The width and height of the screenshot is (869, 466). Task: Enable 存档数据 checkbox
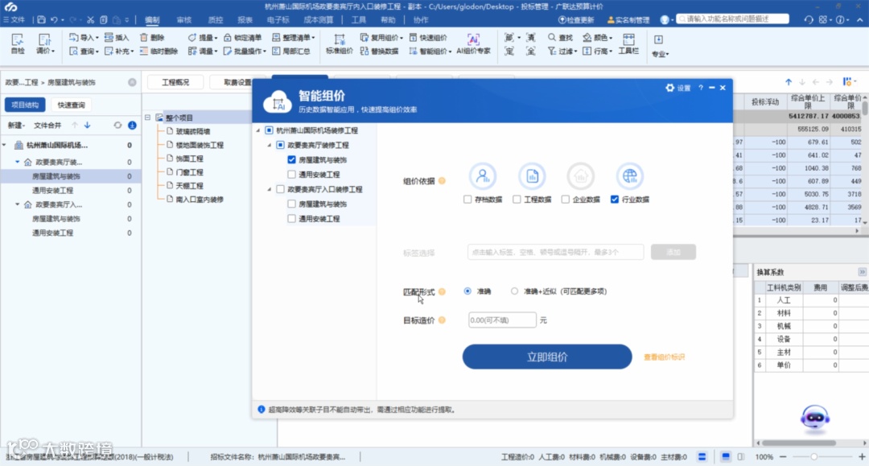tap(467, 199)
